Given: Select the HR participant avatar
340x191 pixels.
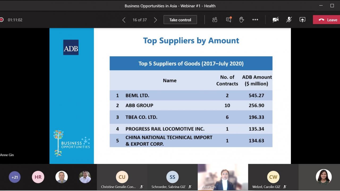Looking at the screenshot, I should point(38,177).
